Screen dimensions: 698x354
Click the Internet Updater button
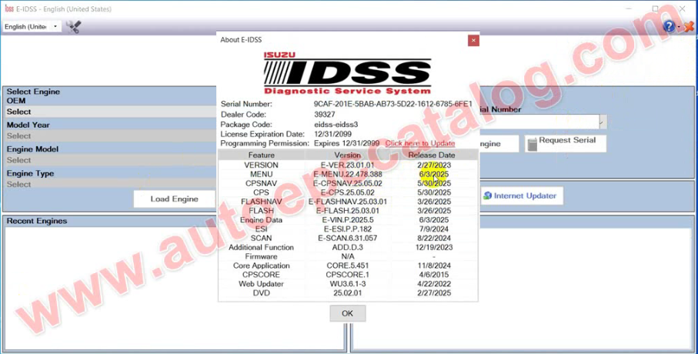tap(521, 196)
